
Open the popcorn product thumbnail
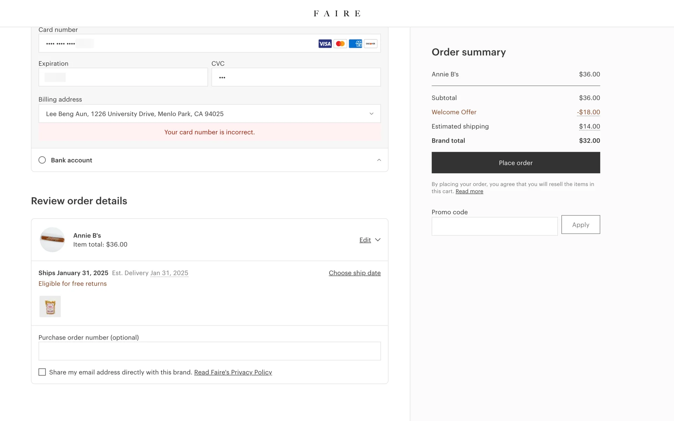coord(50,306)
